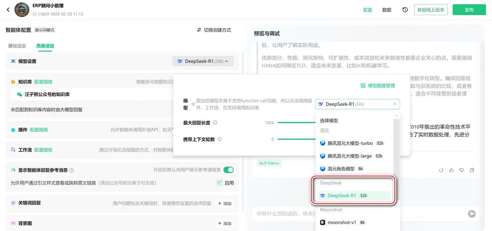Click the send arrow in chat input
492x231 pixels.
(x=472, y=213)
